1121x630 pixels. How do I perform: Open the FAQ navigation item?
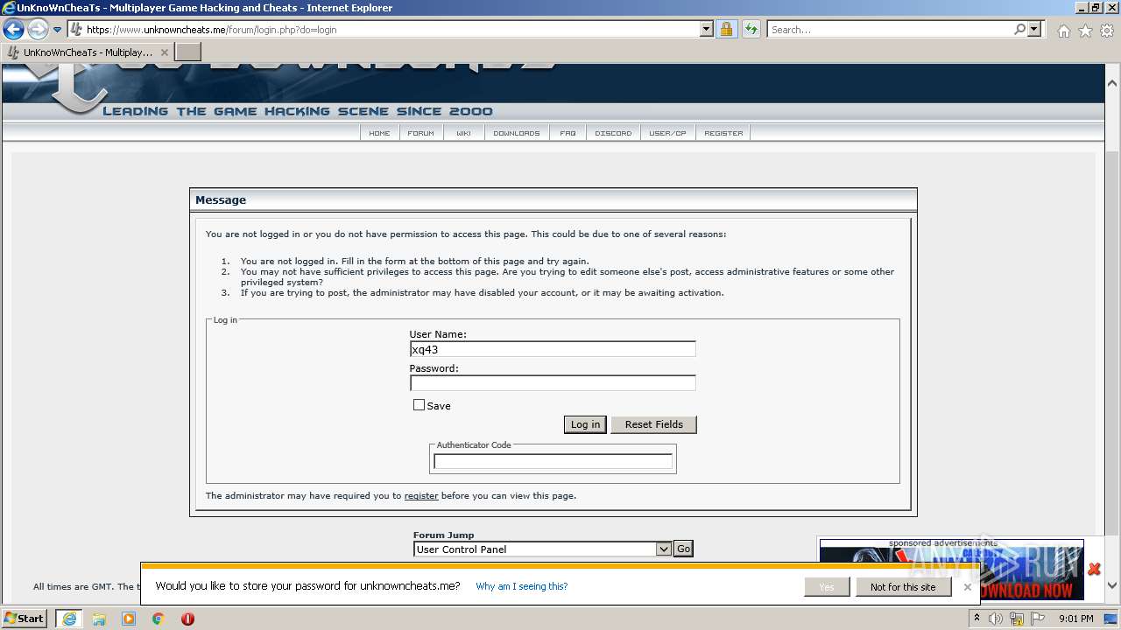[568, 133]
